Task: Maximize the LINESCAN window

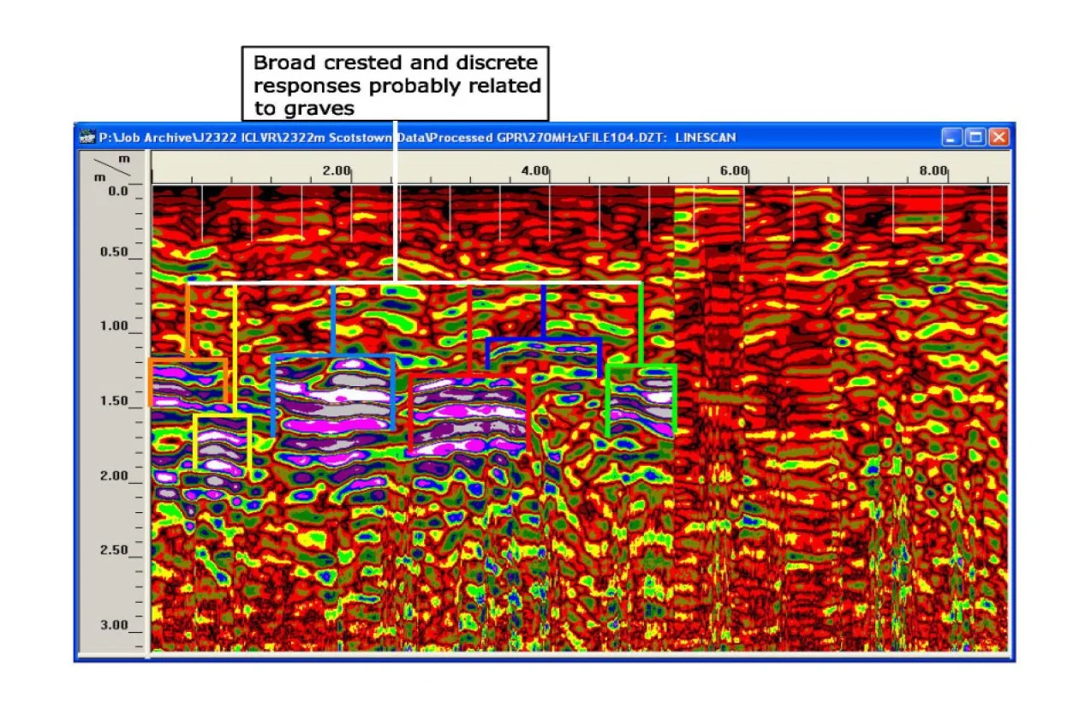Action: (975, 137)
